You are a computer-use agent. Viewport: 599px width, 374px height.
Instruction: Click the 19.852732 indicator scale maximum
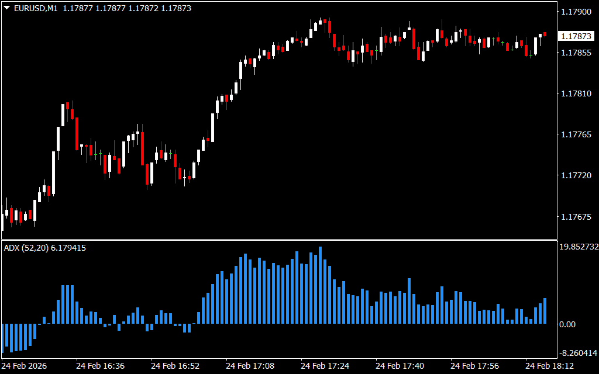579,247
